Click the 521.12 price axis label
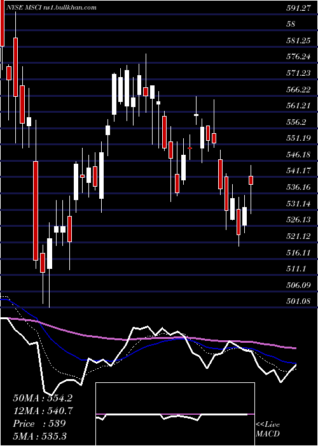This screenshot has height=446, width=318. pos(298,236)
